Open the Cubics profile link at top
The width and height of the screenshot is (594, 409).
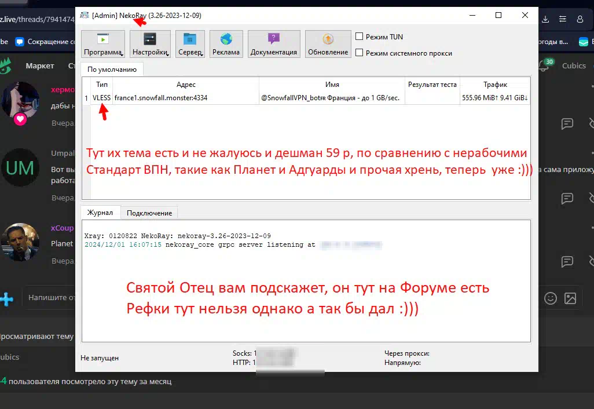click(x=574, y=65)
